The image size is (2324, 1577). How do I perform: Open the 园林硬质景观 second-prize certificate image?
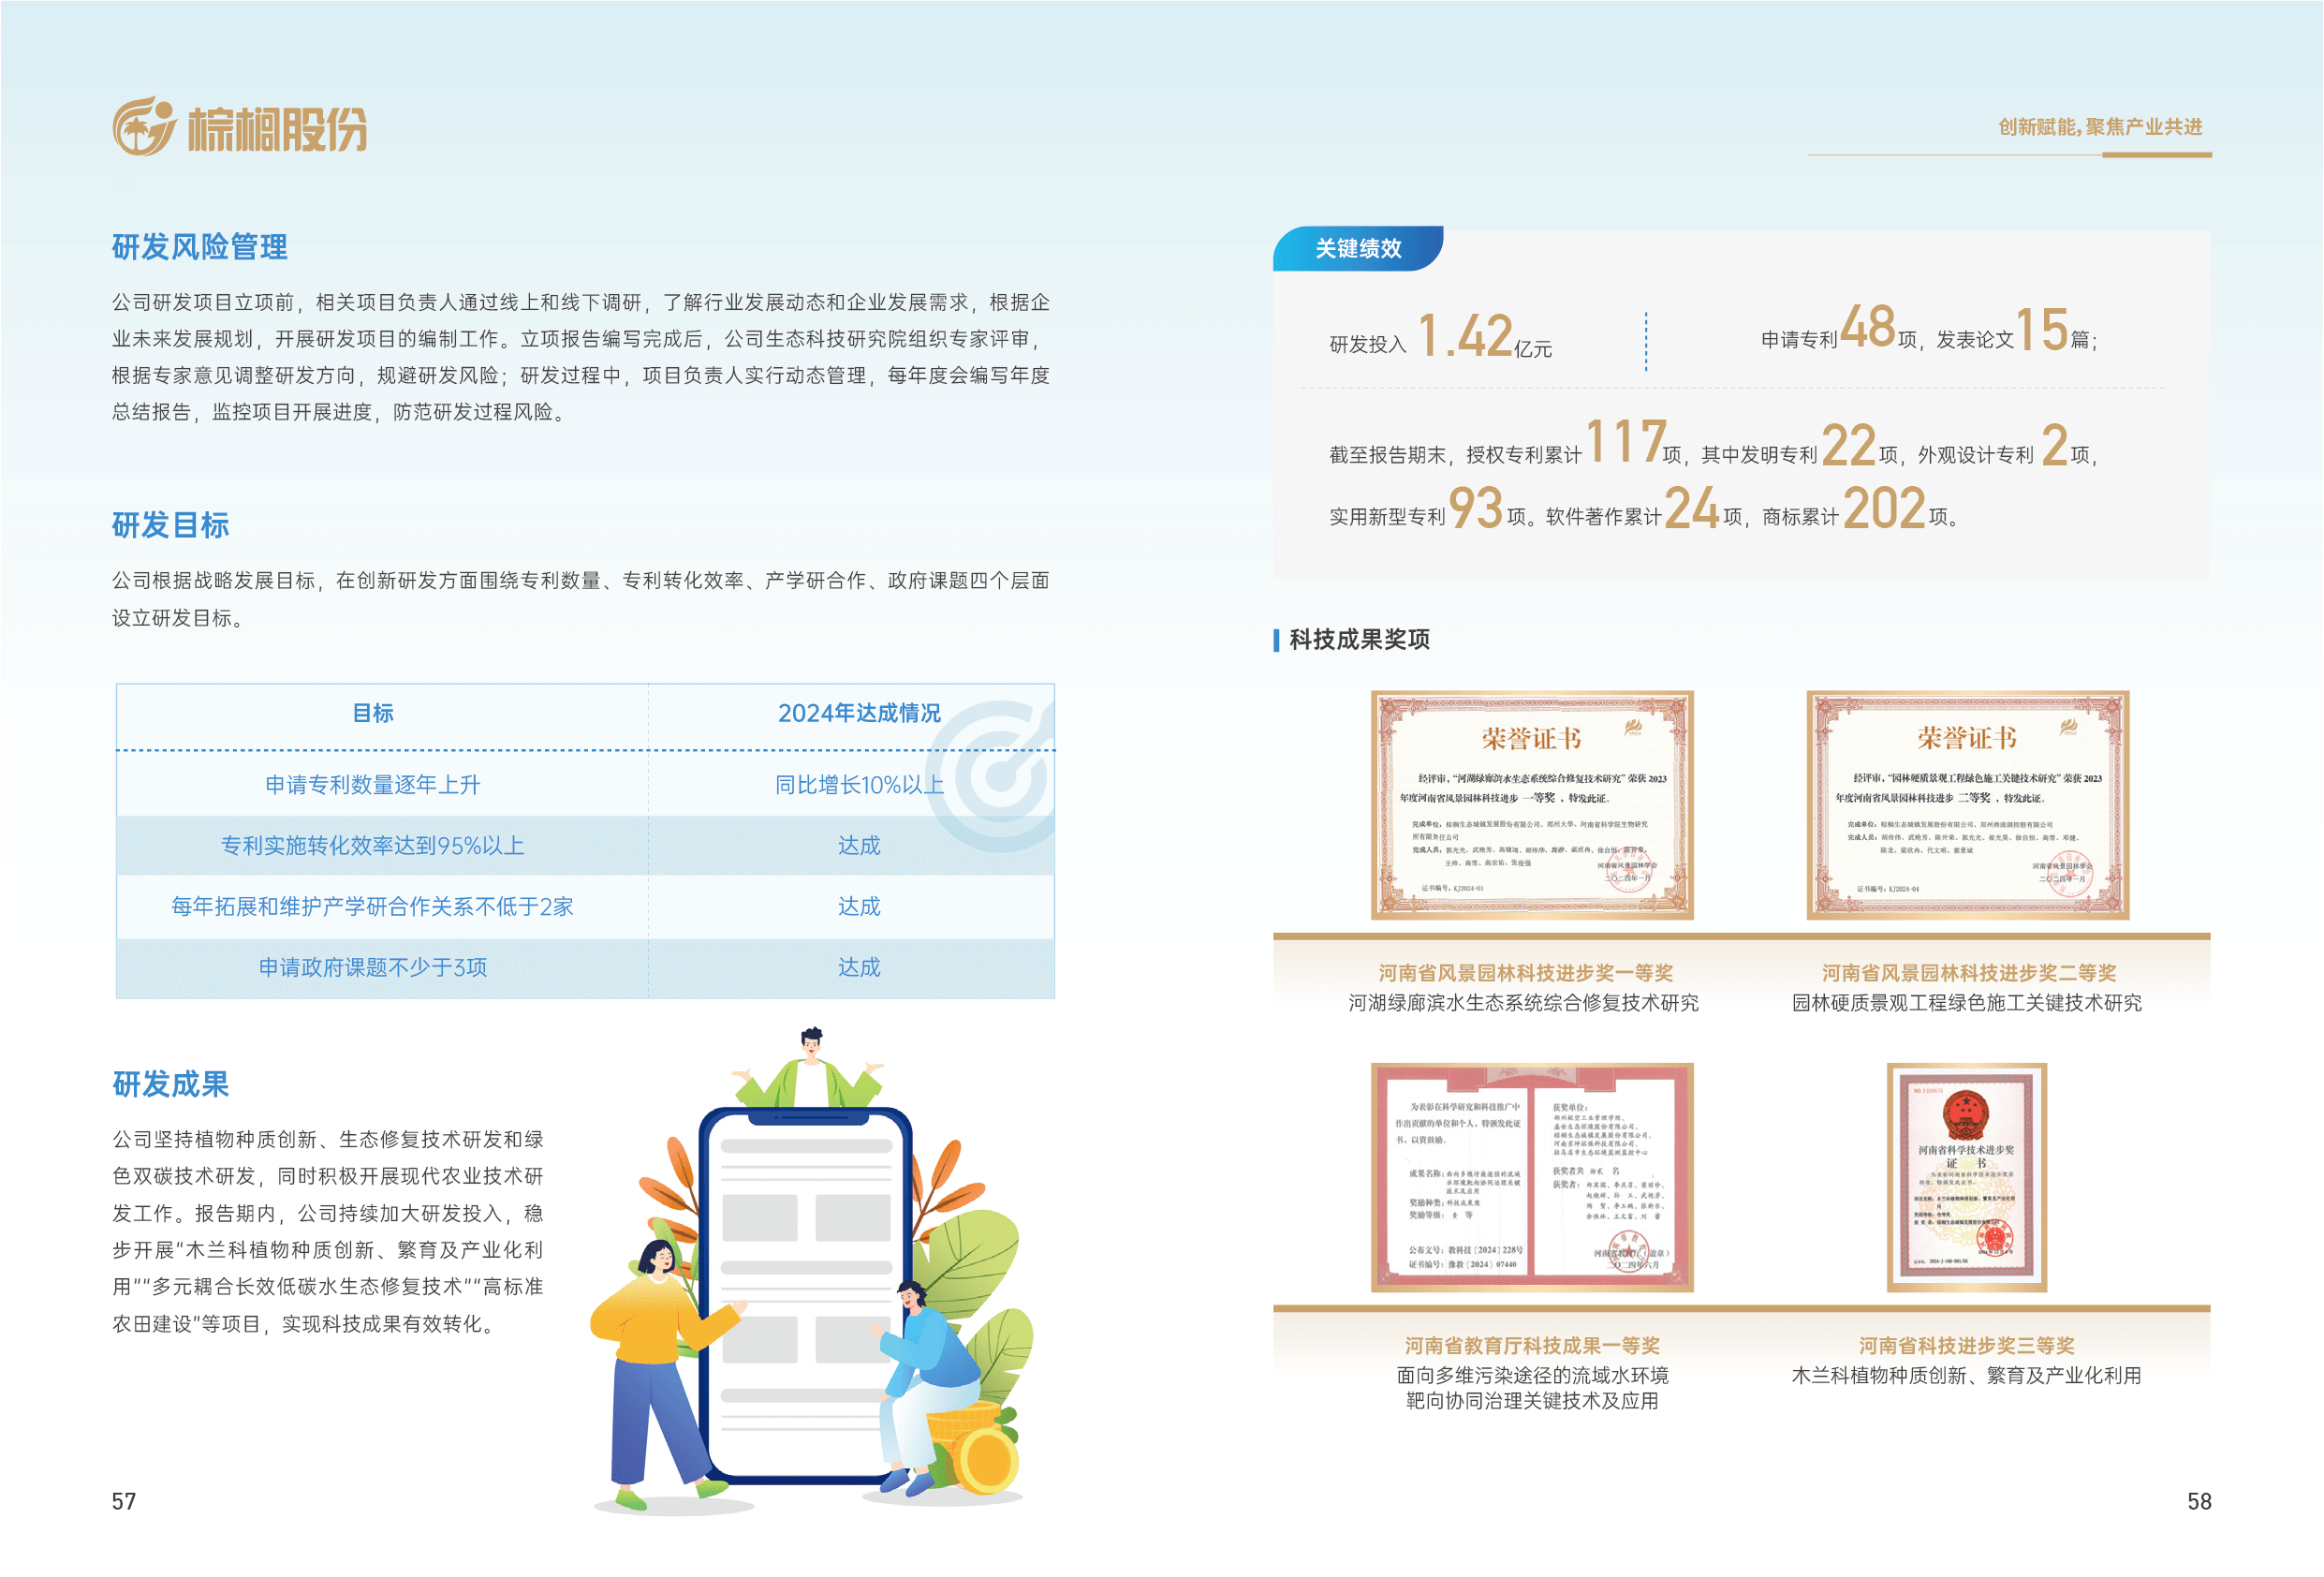click(x=1967, y=805)
